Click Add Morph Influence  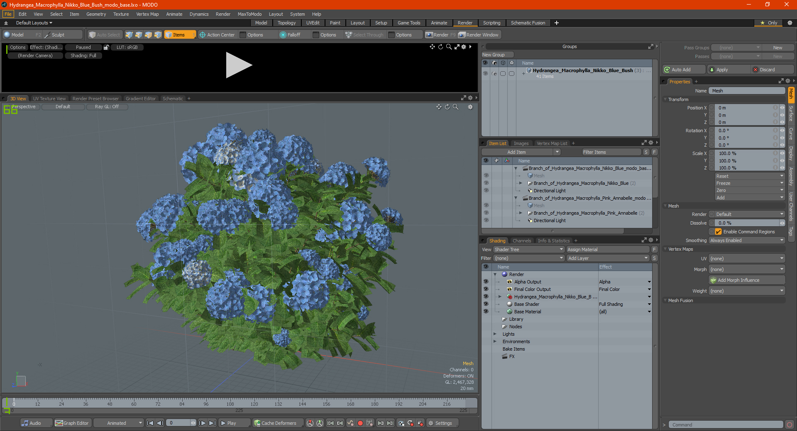(x=747, y=280)
